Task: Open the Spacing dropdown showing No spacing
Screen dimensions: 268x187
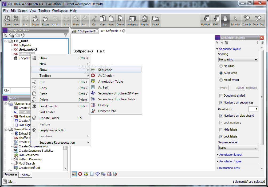Action: pos(238,60)
